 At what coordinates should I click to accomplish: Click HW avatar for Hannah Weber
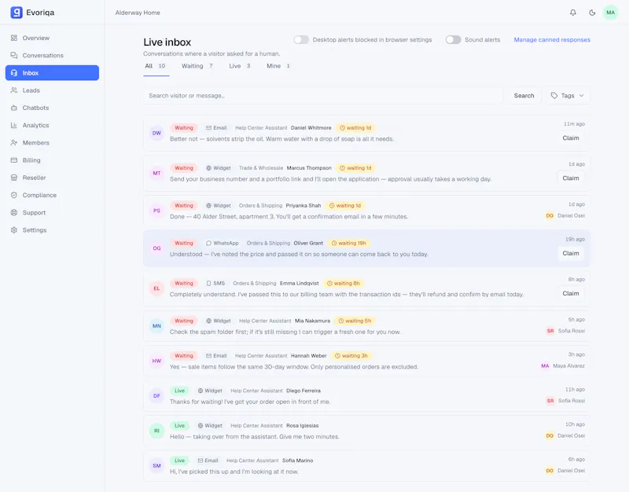[x=156, y=361]
